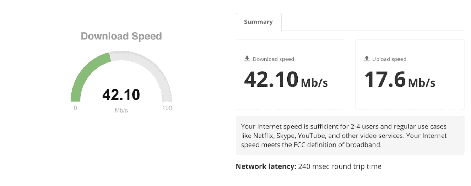Click the gauge maximum label 100
The image size is (471, 186).
[167, 108]
